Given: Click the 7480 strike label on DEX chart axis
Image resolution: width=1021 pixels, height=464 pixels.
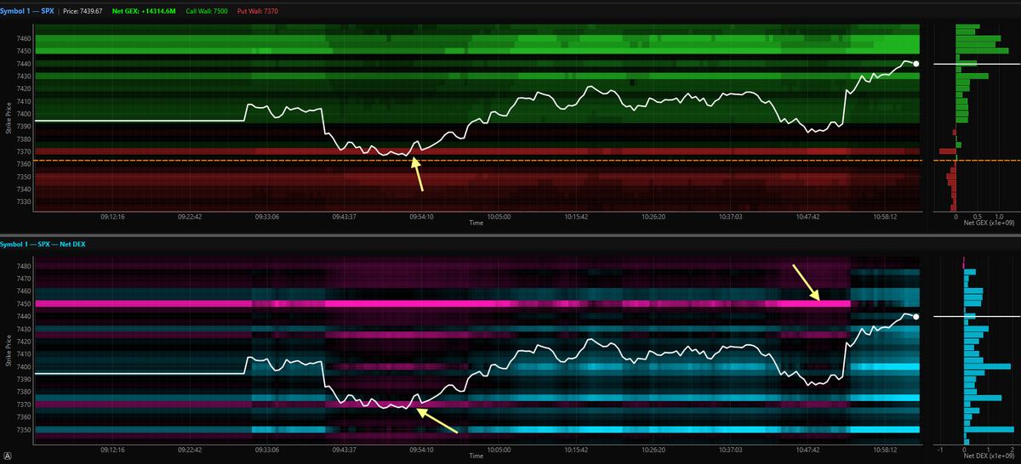Looking at the screenshot, I should (23, 266).
